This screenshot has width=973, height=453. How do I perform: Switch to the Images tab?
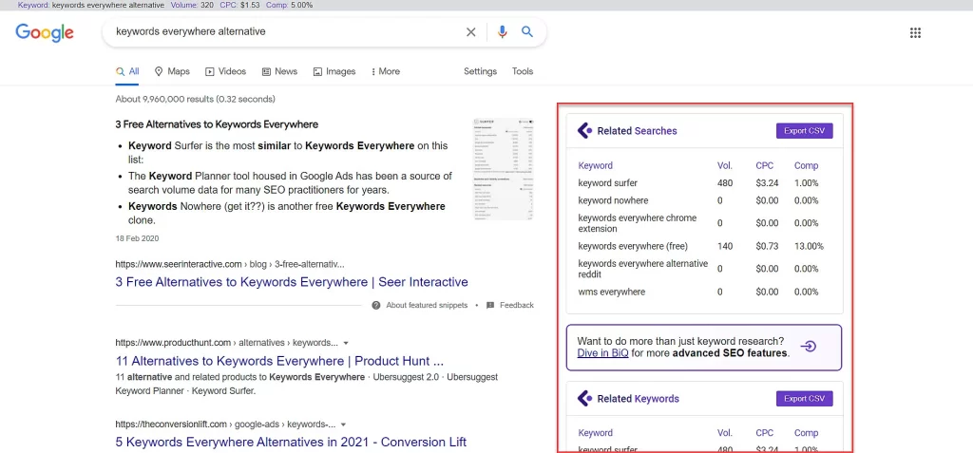334,71
